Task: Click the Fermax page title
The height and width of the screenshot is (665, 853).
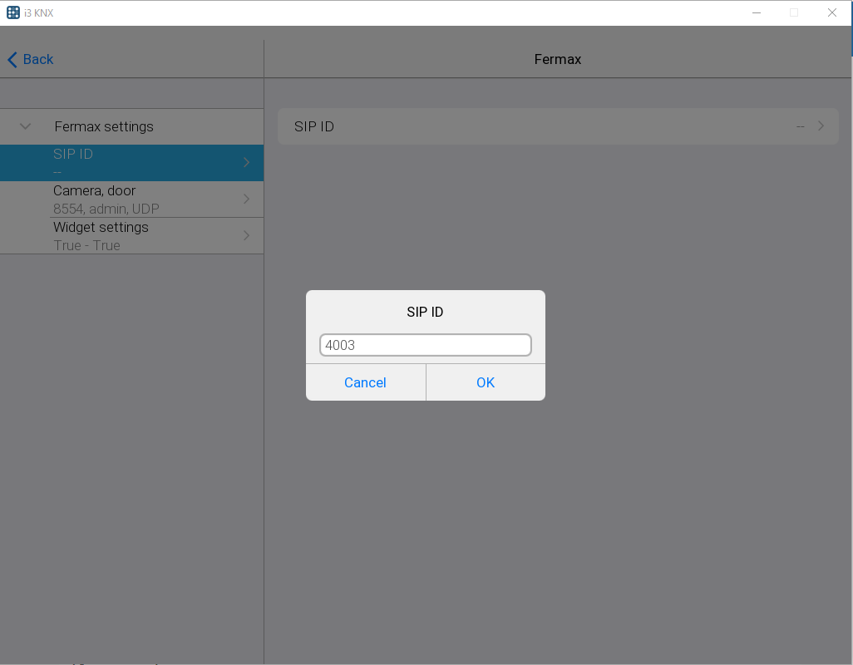Action: 557,59
